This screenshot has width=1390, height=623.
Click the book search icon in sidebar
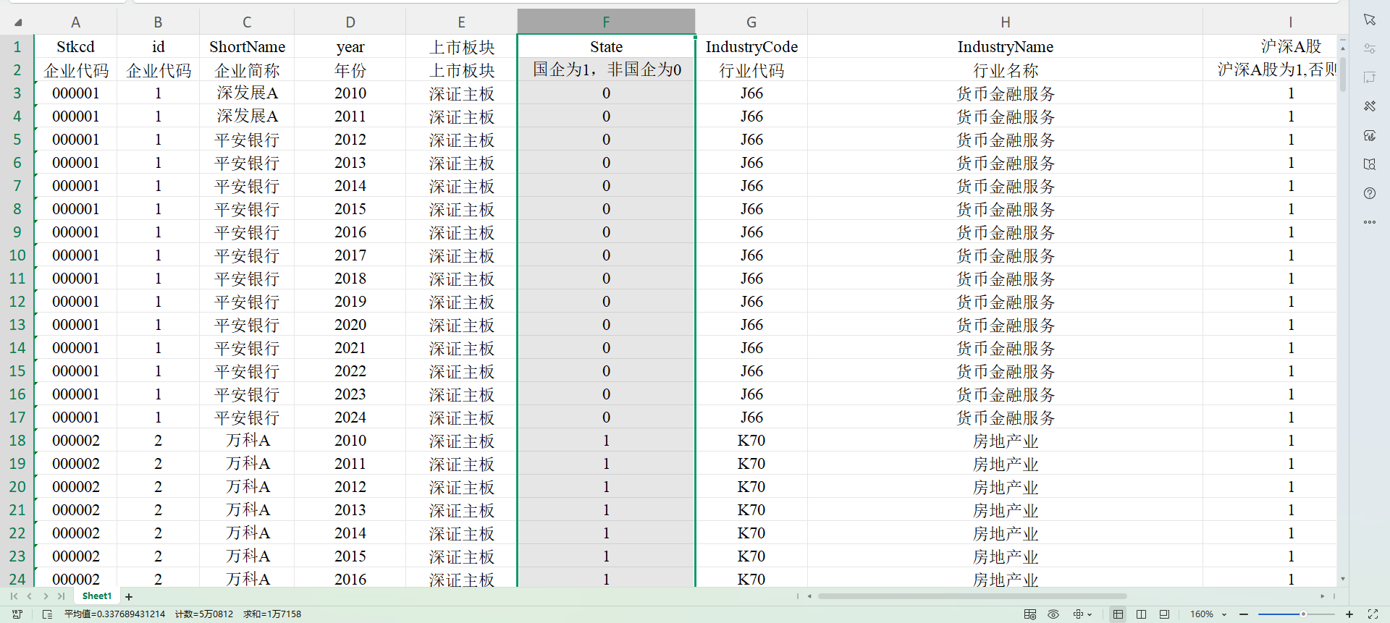tap(1369, 164)
